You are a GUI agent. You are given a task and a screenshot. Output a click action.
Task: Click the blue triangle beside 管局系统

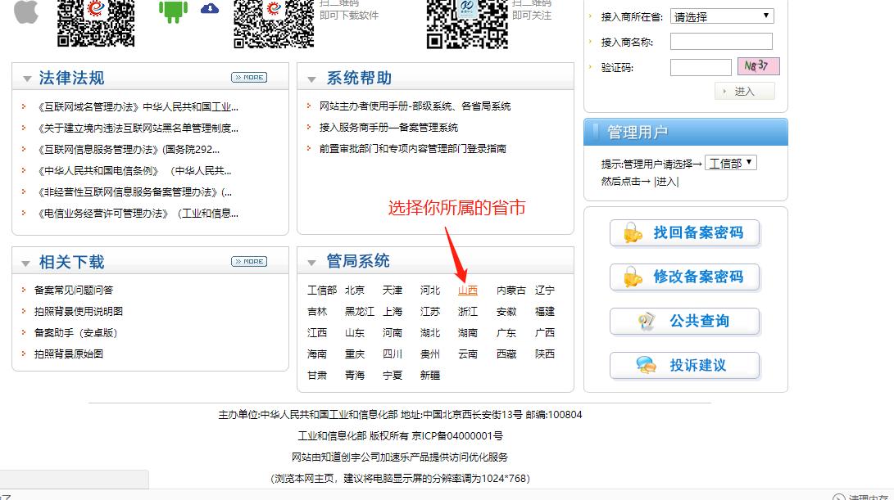[311, 261]
